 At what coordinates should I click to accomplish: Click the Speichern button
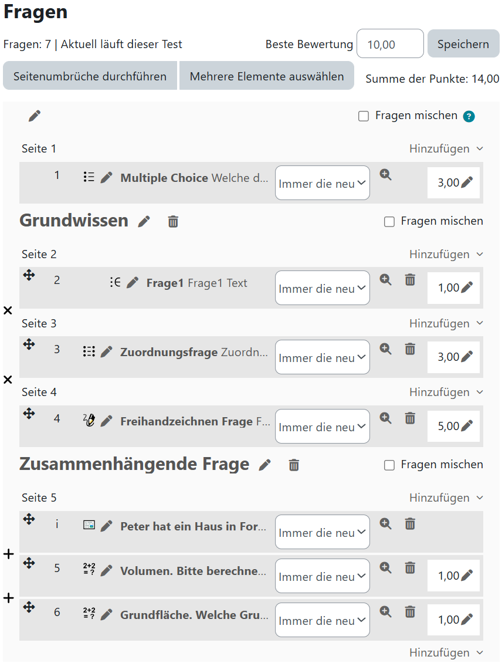point(463,44)
